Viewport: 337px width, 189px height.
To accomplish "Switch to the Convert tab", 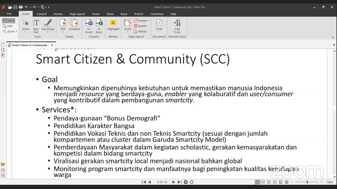I will click(42, 14).
